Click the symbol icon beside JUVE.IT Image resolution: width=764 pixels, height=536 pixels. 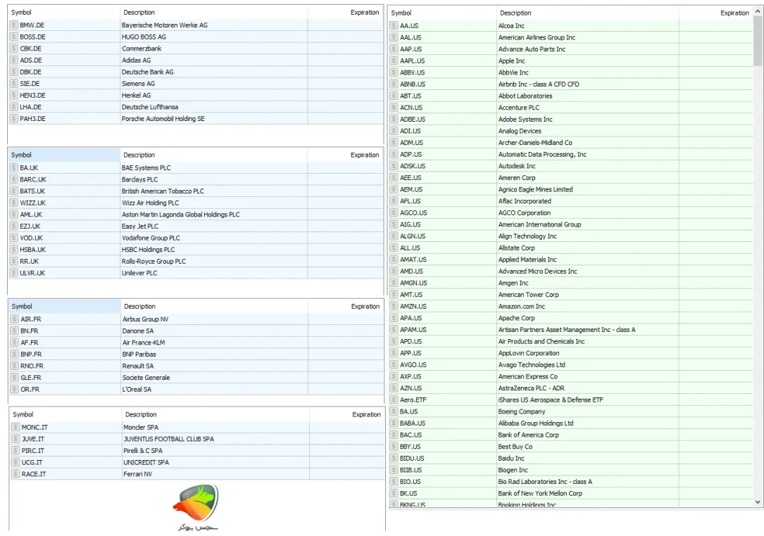[15, 439]
